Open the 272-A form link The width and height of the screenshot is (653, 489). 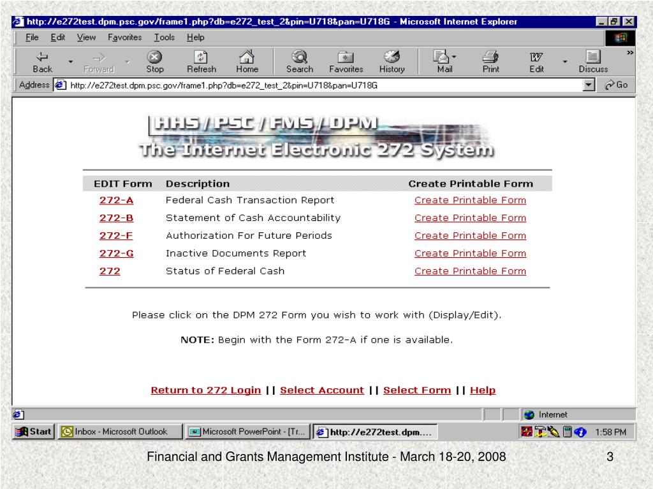point(116,201)
